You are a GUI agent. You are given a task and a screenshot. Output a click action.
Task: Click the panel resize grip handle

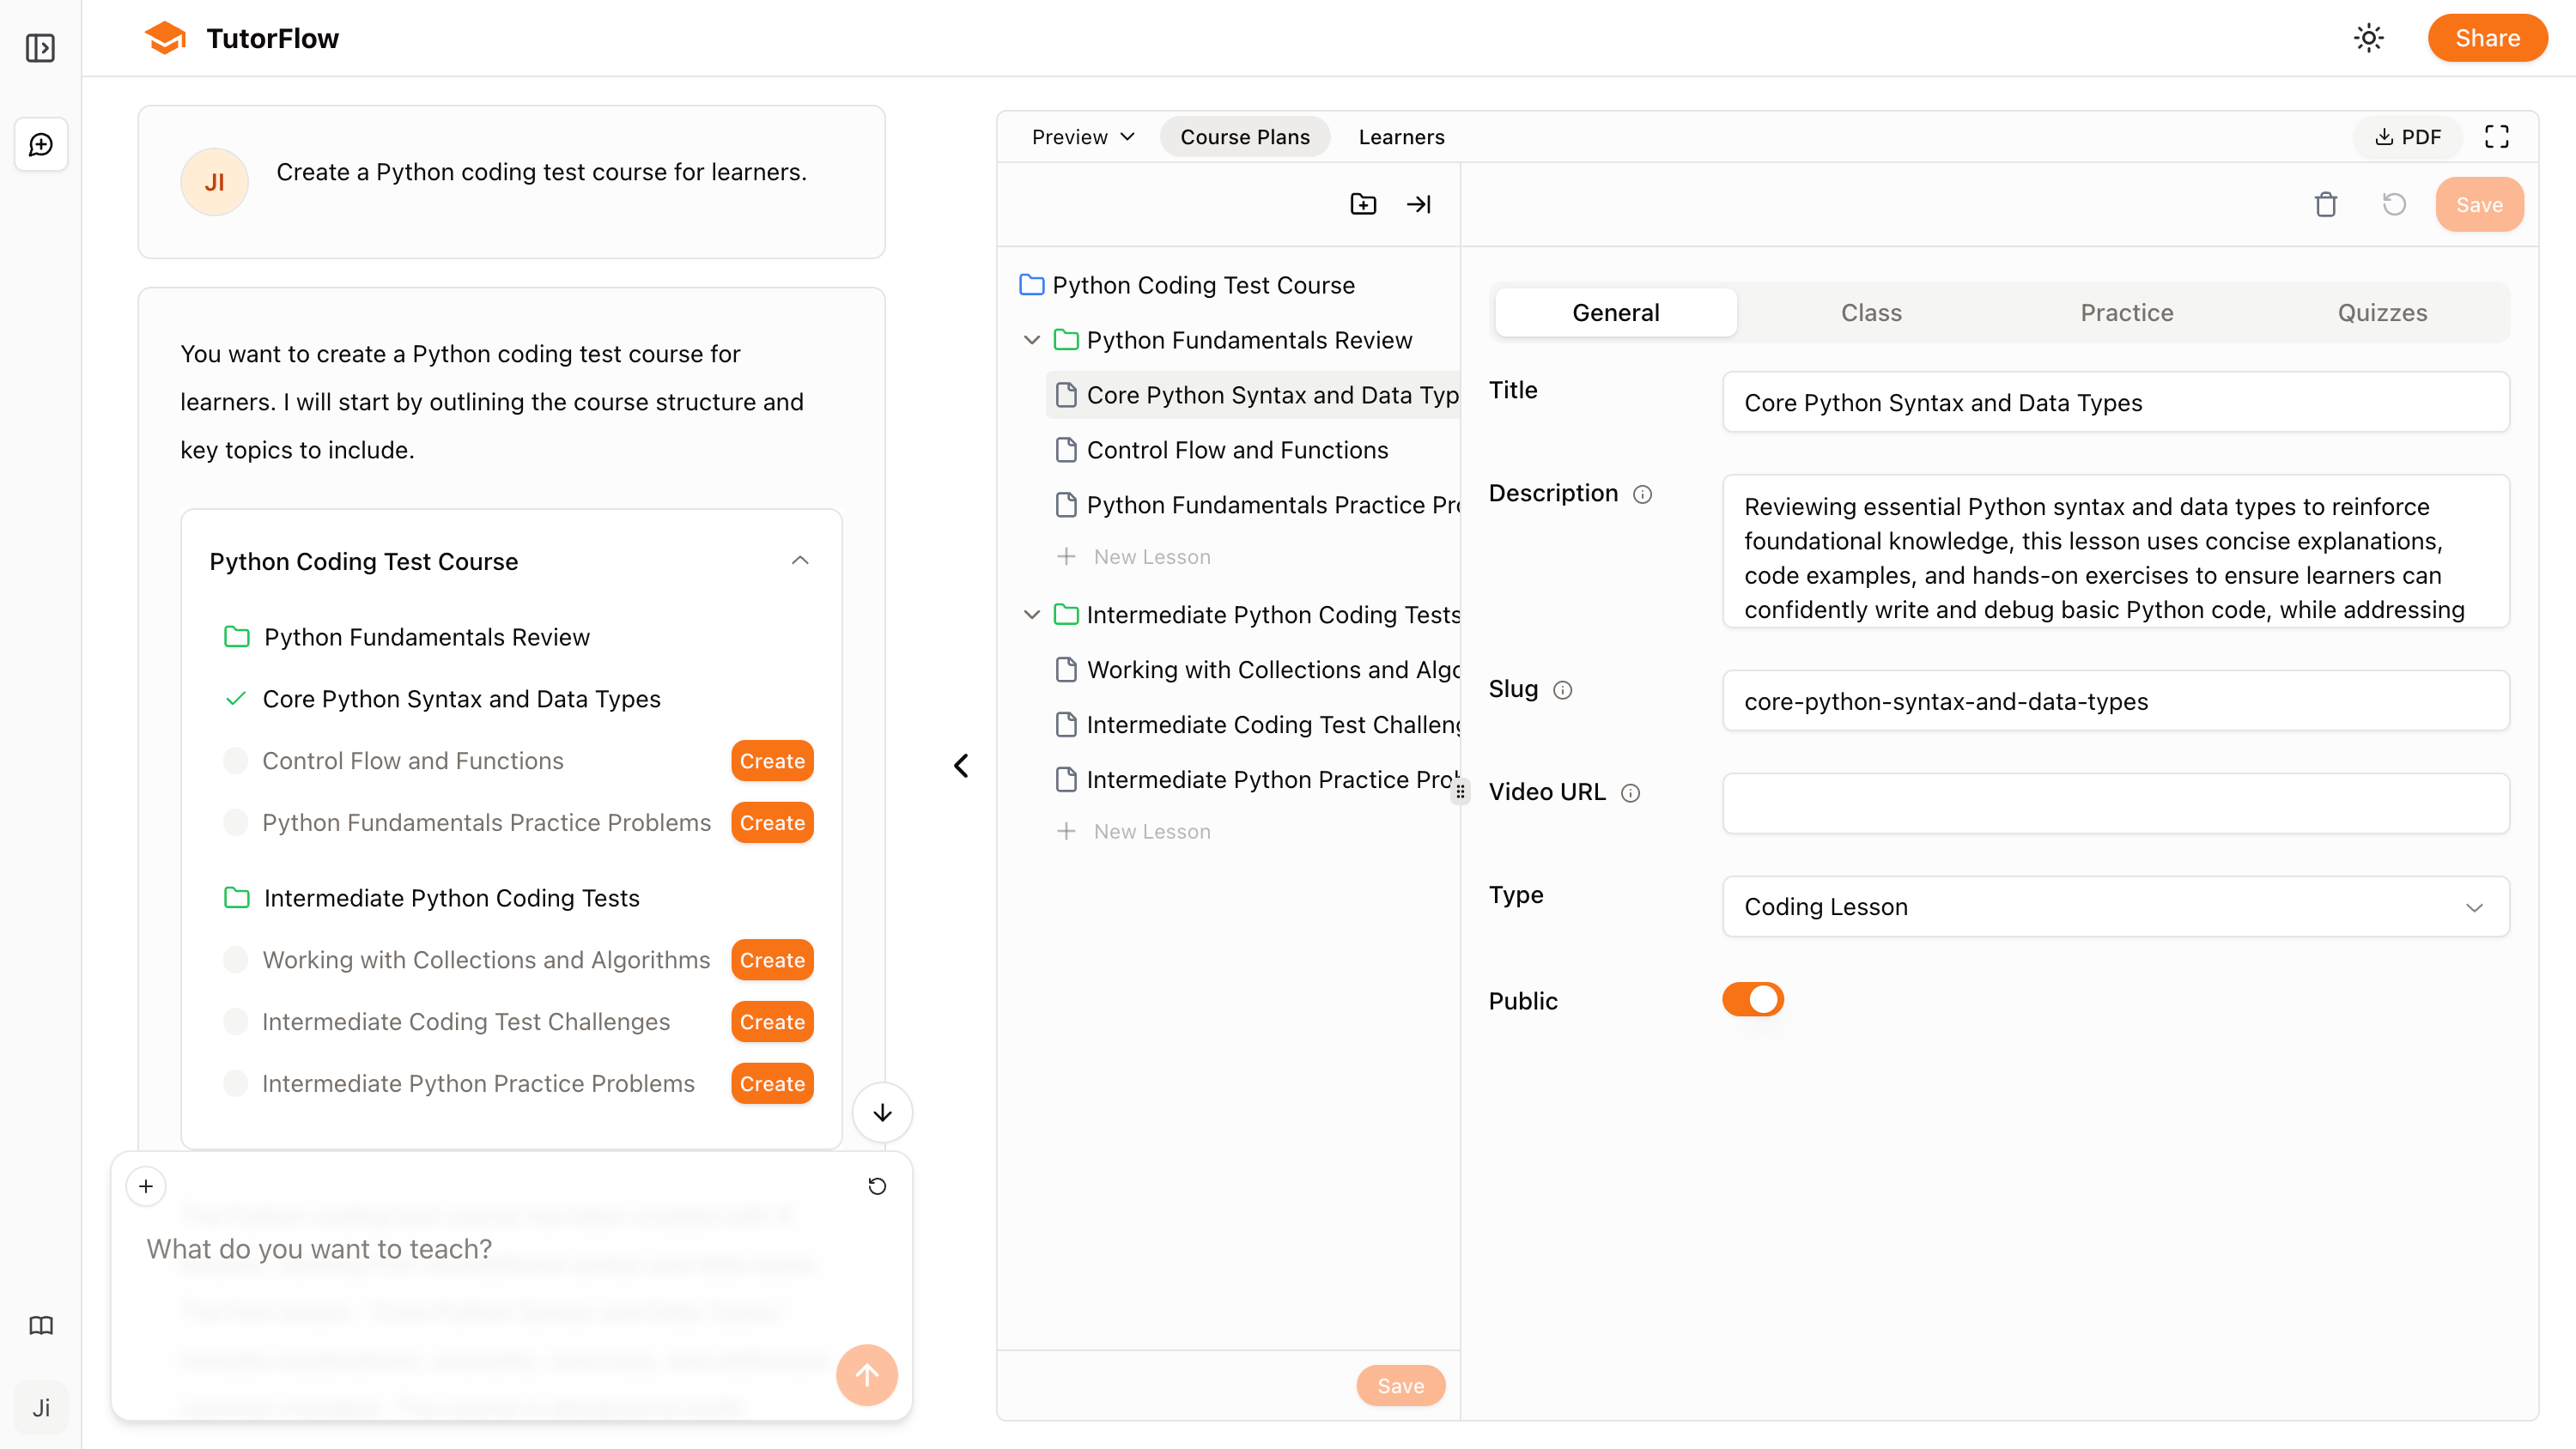click(x=1460, y=792)
